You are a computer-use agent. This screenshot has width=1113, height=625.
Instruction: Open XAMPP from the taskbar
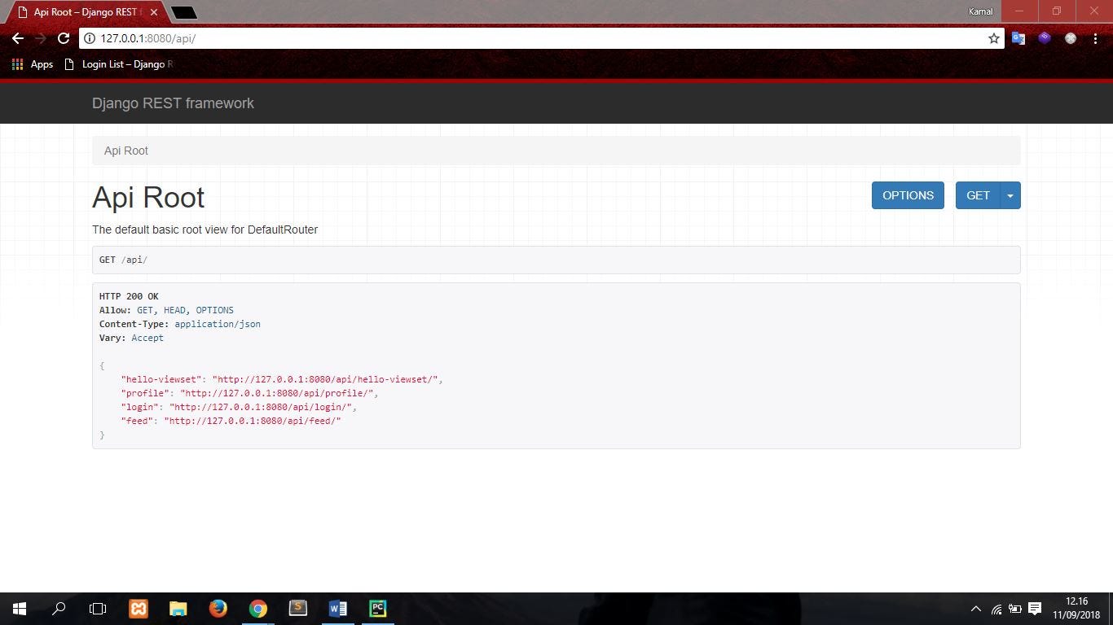pyautogui.click(x=139, y=609)
